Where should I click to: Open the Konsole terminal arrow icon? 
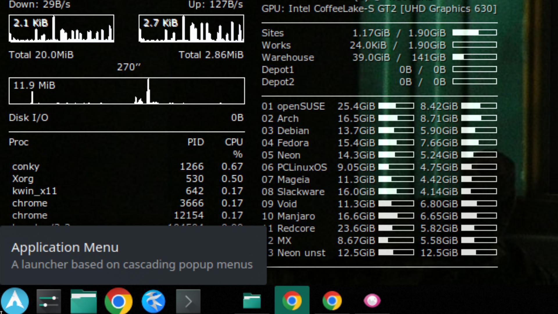pos(188,301)
